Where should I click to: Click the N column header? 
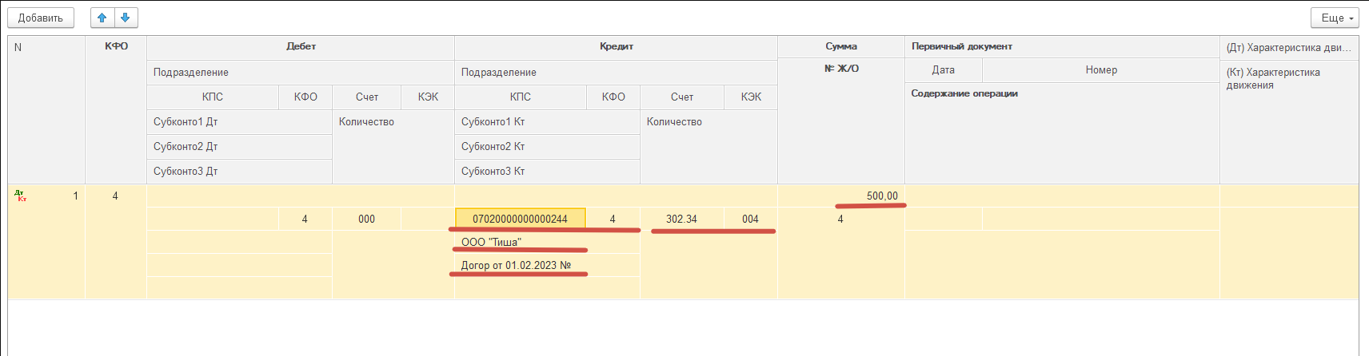pyautogui.click(x=18, y=47)
